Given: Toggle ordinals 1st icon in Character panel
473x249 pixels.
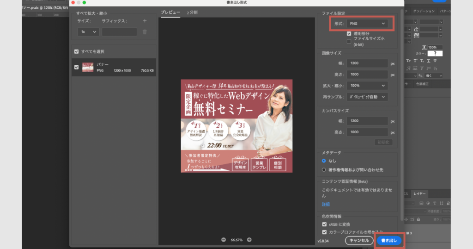Looking at the screenshot, I should pyautogui.click(x=428, y=68).
